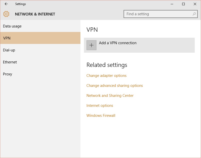Open Change advanced sharing options link
This screenshot has height=158, width=201.
[x=115, y=86]
